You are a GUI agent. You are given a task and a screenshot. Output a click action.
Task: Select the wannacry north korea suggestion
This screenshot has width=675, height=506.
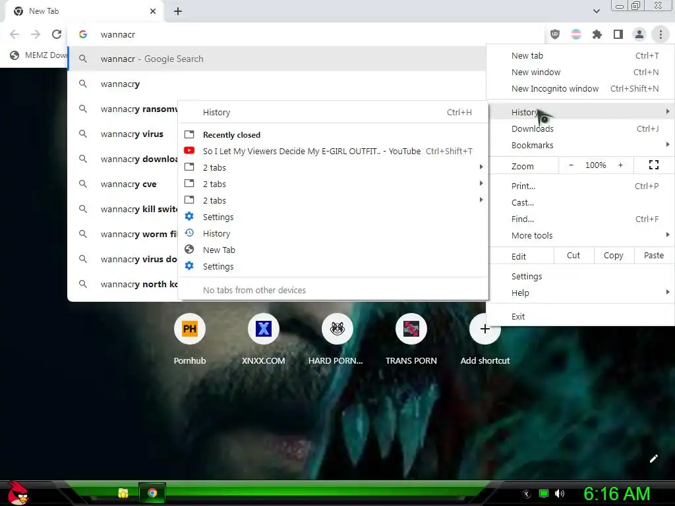(123, 284)
